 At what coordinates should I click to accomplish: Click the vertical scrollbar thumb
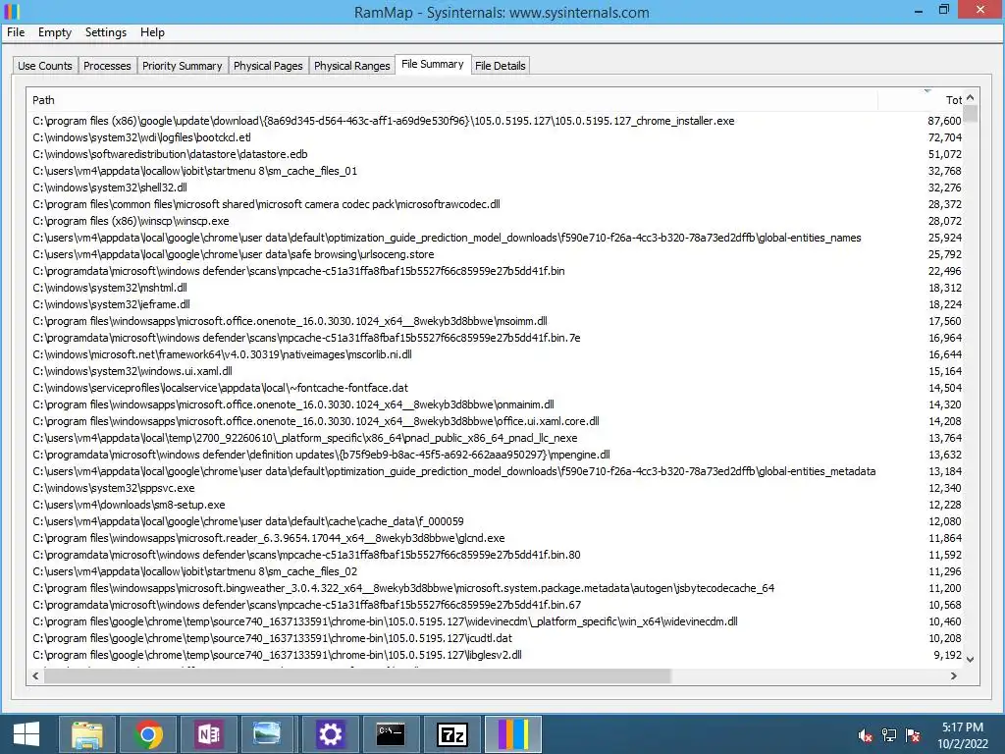971,114
